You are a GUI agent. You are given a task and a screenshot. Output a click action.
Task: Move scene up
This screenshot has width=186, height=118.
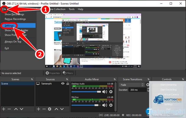click(16, 109)
